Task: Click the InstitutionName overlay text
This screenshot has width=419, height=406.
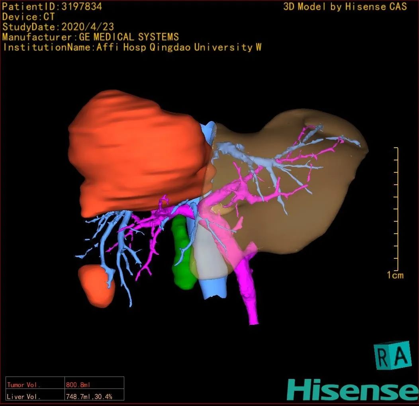Action: tap(132, 48)
